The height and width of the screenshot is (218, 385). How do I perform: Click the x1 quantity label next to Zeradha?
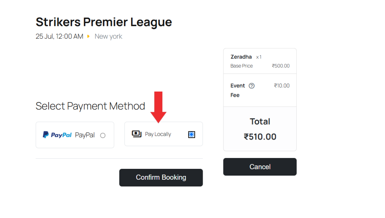(258, 57)
